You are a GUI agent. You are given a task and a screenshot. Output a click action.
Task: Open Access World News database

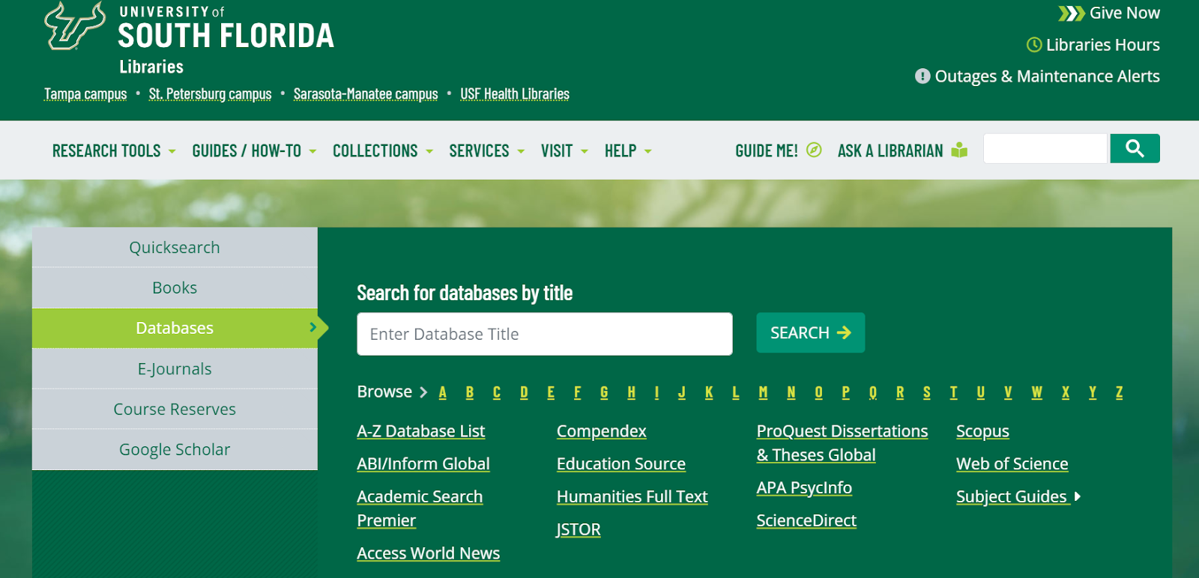pyautogui.click(x=429, y=553)
